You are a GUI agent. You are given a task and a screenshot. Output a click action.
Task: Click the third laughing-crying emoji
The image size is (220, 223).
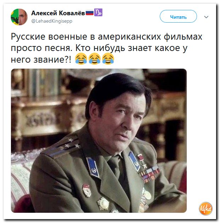(108, 59)
